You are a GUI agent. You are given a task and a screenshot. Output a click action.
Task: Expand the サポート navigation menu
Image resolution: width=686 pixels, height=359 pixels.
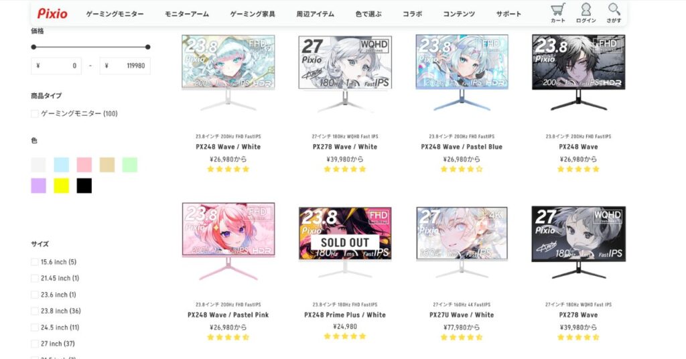point(508,14)
